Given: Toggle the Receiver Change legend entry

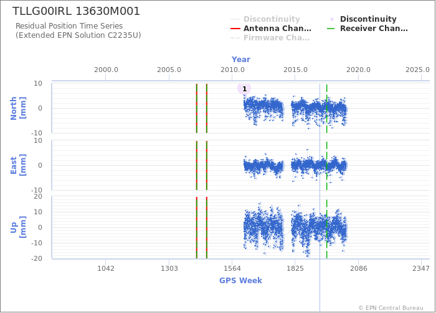Looking at the screenshot, I should tap(367, 29).
